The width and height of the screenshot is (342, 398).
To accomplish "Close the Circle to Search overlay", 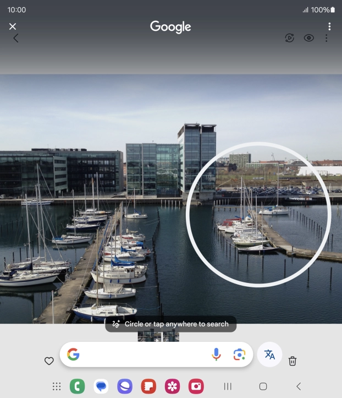I will (13, 26).
